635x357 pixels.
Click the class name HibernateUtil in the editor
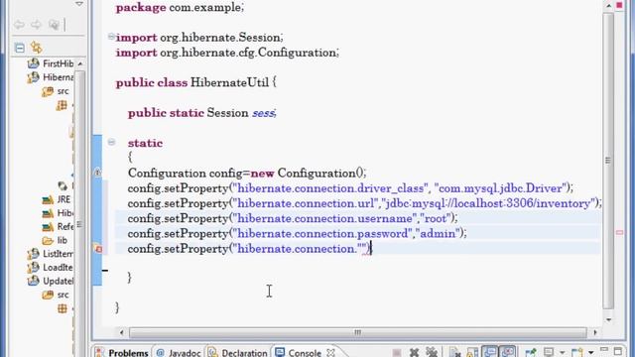click(x=229, y=82)
